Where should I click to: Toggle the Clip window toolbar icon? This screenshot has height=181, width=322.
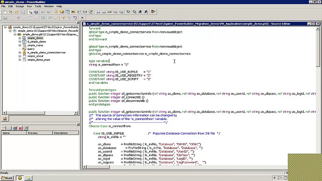[x=68, y=12]
